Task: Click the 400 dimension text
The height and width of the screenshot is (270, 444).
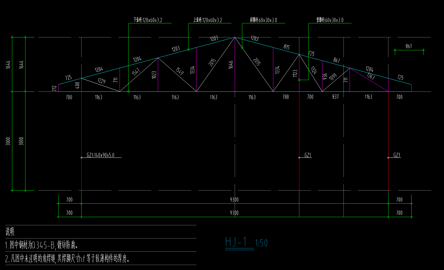Action: (x=77, y=85)
